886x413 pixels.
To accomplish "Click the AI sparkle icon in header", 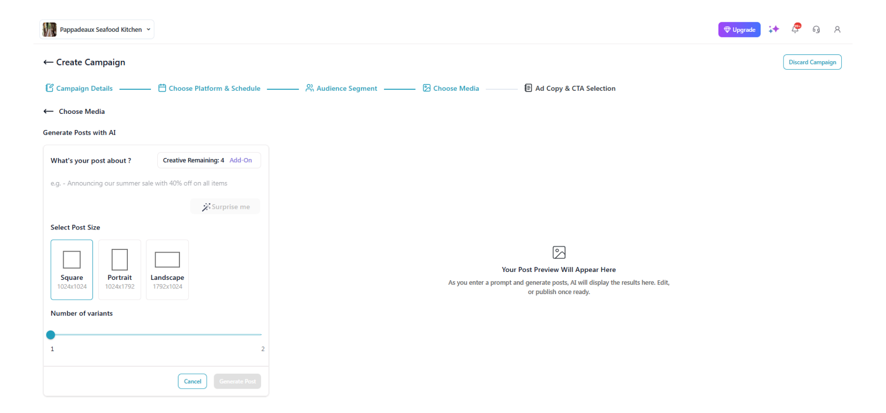I will coord(773,29).
